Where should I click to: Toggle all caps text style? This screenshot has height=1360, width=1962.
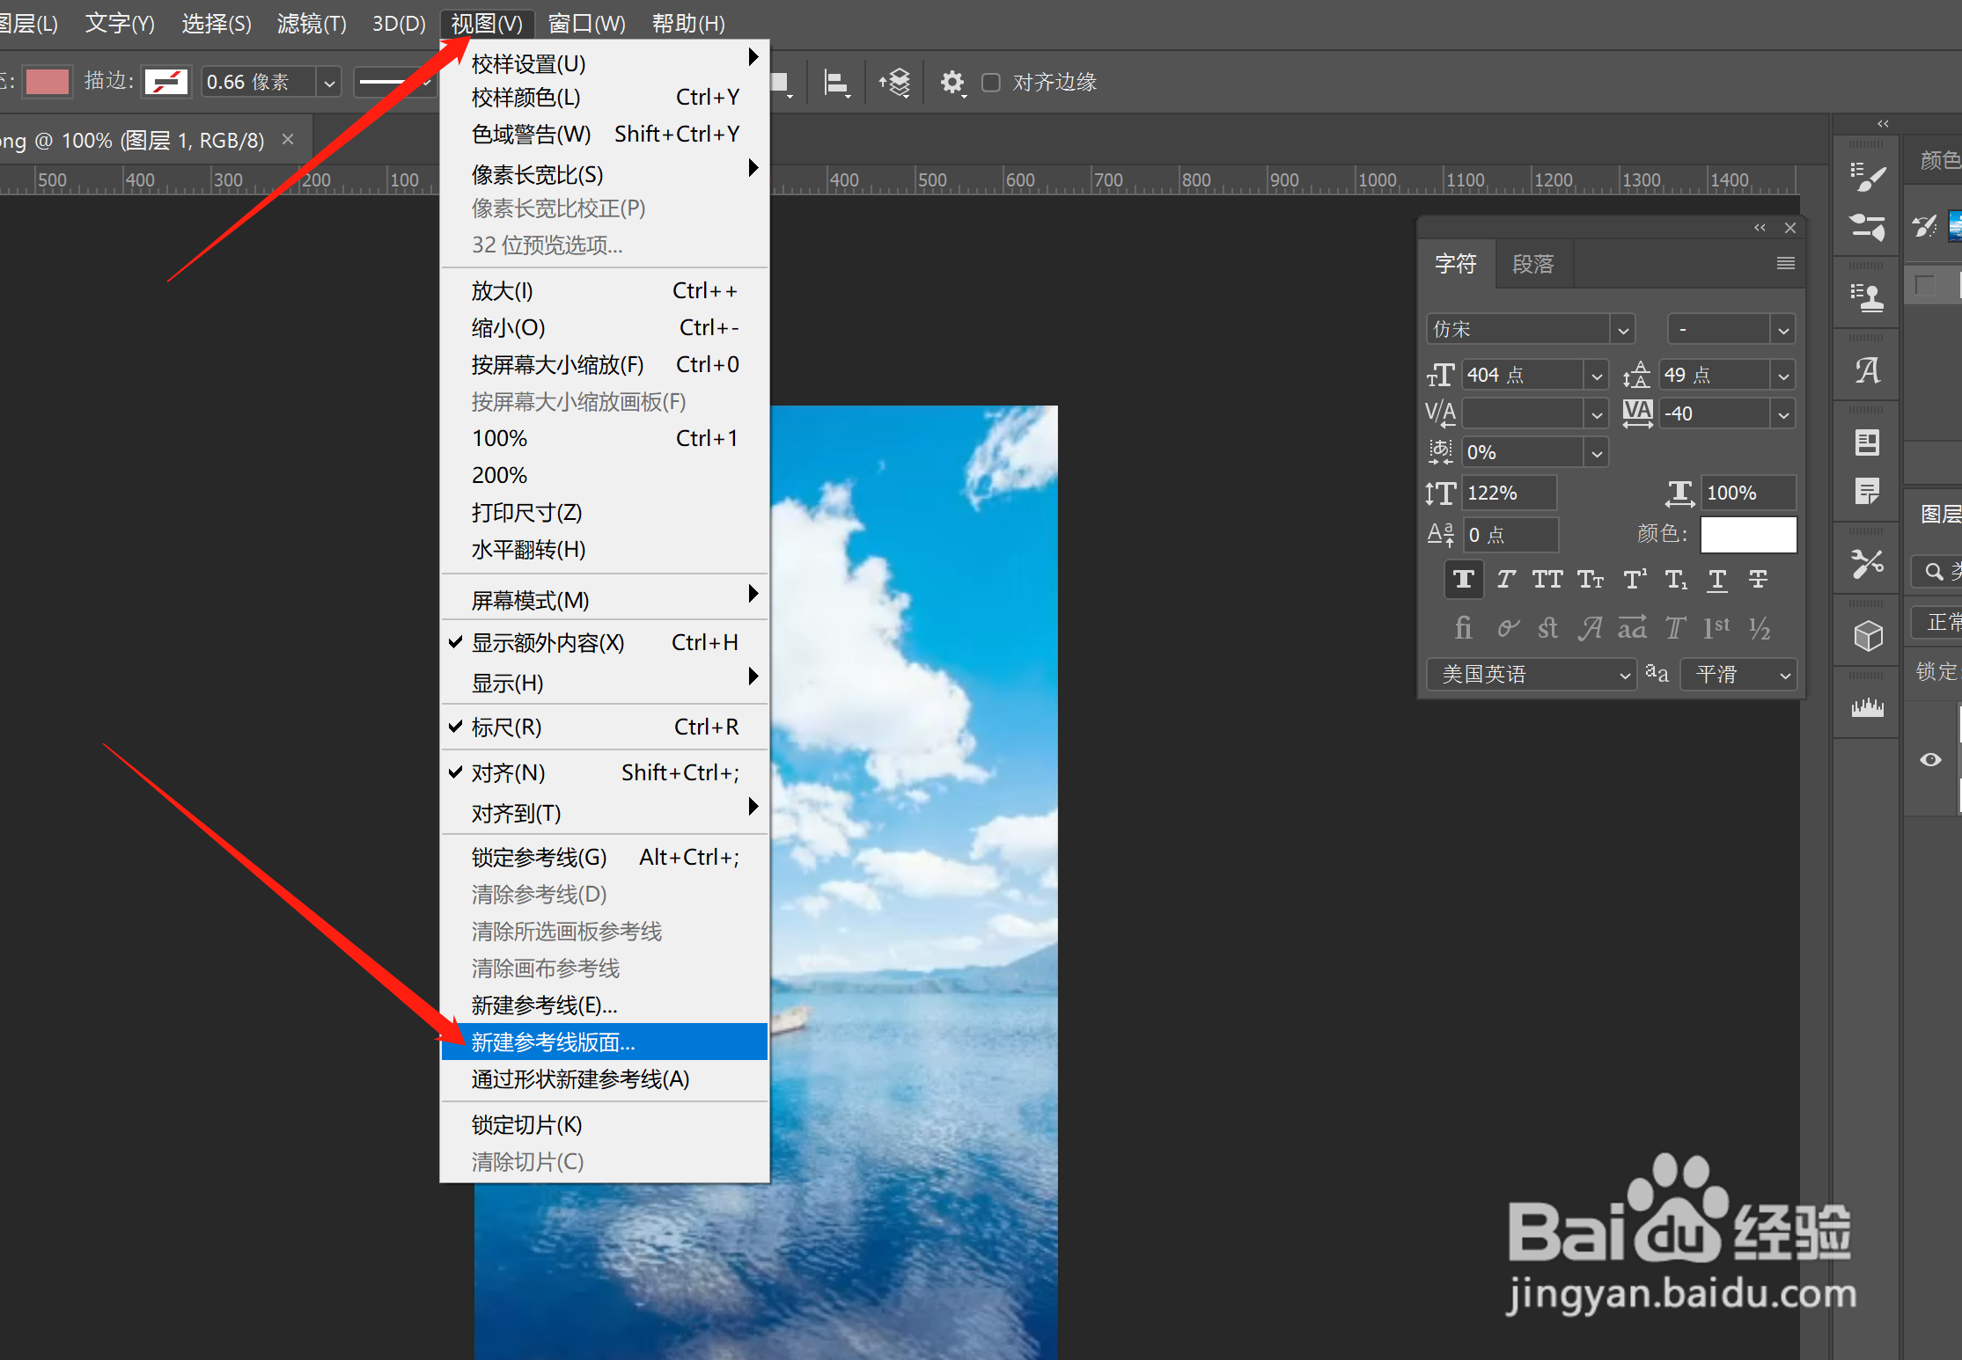click(x=1547, y=579)
